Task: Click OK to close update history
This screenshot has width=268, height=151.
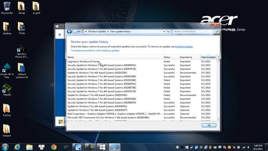Action: [x=209, y=125]
